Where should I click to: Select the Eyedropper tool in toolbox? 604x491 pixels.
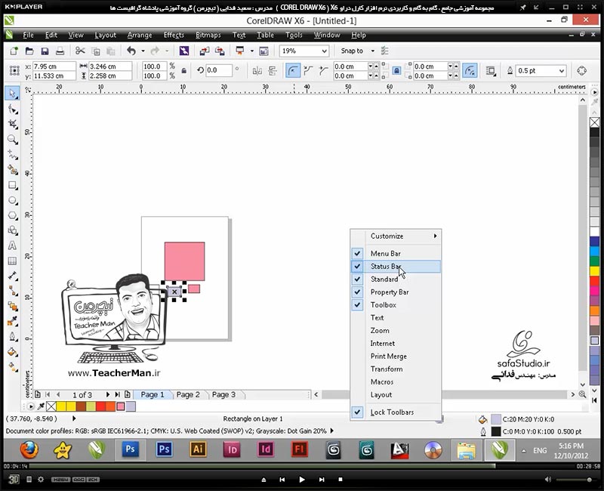pos(12,321)
